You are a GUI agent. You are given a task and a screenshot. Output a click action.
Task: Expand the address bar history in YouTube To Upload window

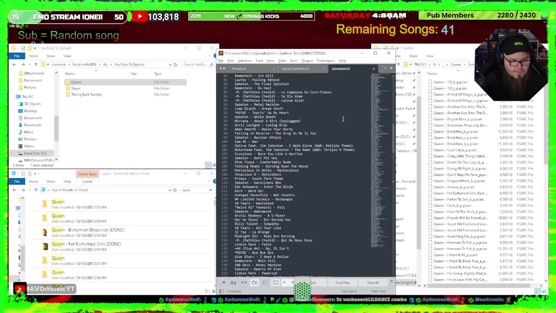pyautogui.click(x=170, y=64)
